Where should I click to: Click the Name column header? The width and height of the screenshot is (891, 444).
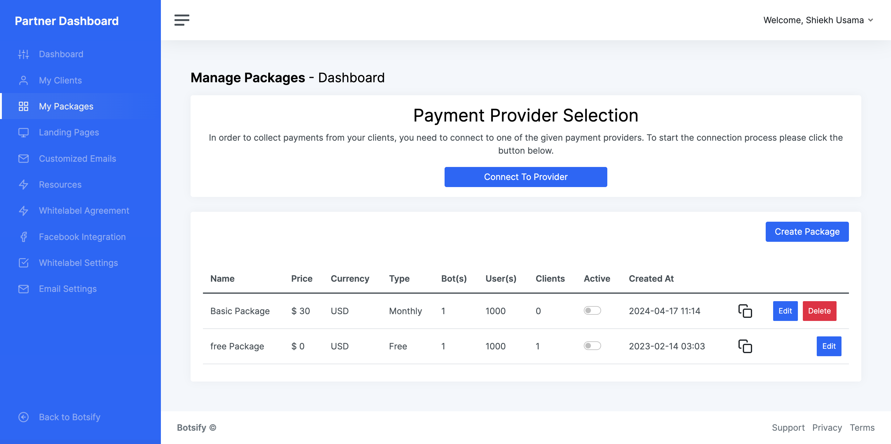222,279
